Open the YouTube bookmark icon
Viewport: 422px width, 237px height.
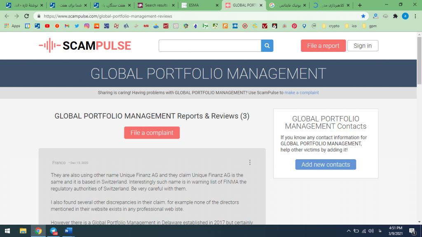(47, 26)
